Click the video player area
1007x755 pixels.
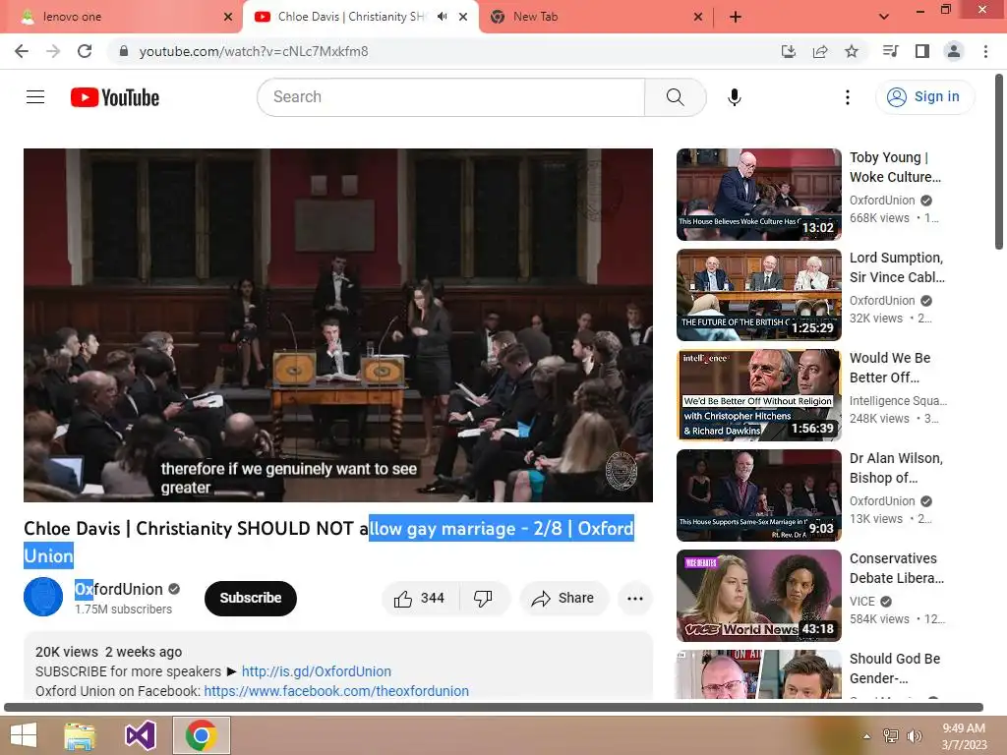coord(338,324)
